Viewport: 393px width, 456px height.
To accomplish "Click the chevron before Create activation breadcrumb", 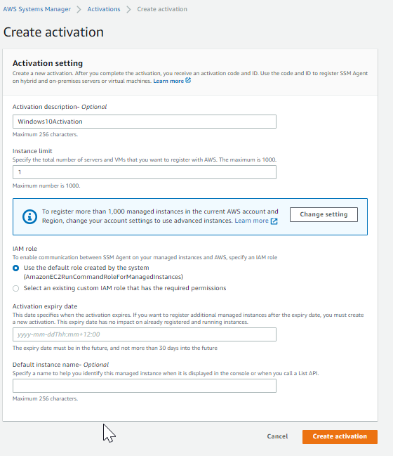I will click(x=128, y=9).
